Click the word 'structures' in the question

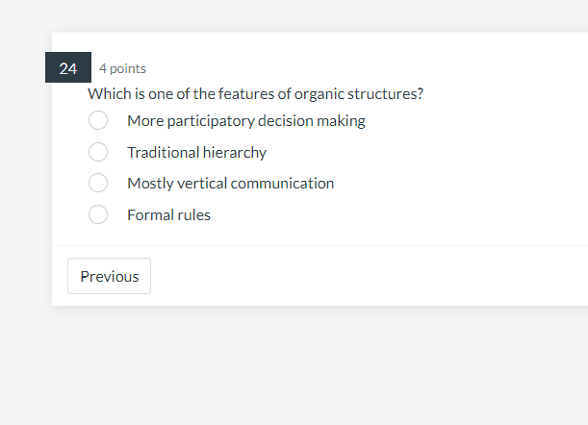386,94
